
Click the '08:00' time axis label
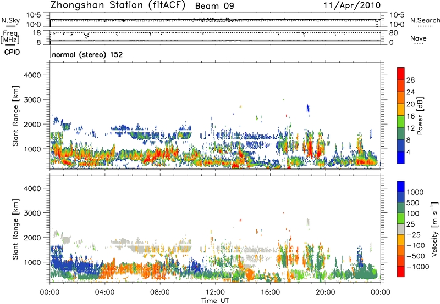(160, 292)
